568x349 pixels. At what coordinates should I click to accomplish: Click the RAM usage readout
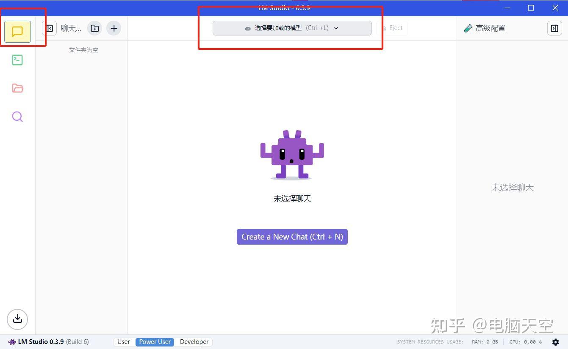pyautogui.click(x=485, y=342)
